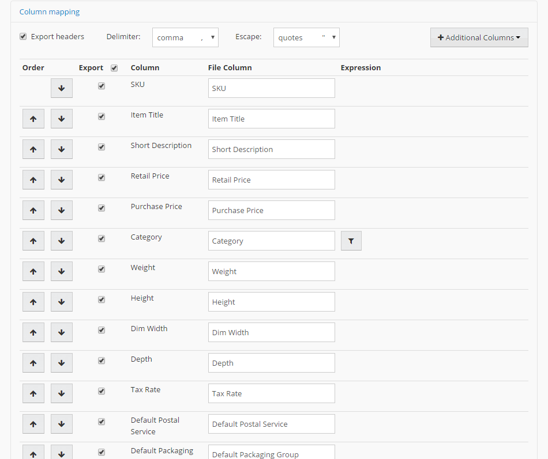Toggle the Export headers checkbox
This screenshot has width=548, height=459.
click(x=23, y=36)
